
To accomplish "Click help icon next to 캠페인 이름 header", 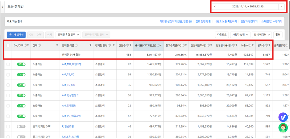I will (x=76, y=46).
